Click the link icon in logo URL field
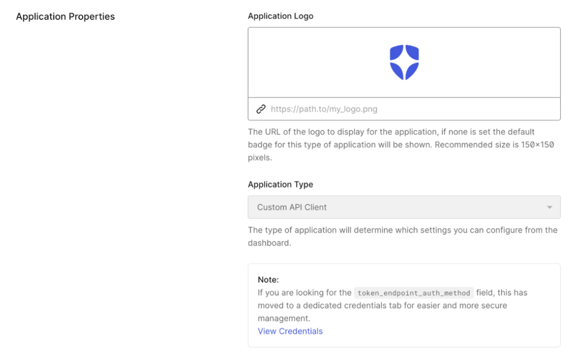Image resolution: width=586 pixels, height=363 pixels. tap(261, 109)
